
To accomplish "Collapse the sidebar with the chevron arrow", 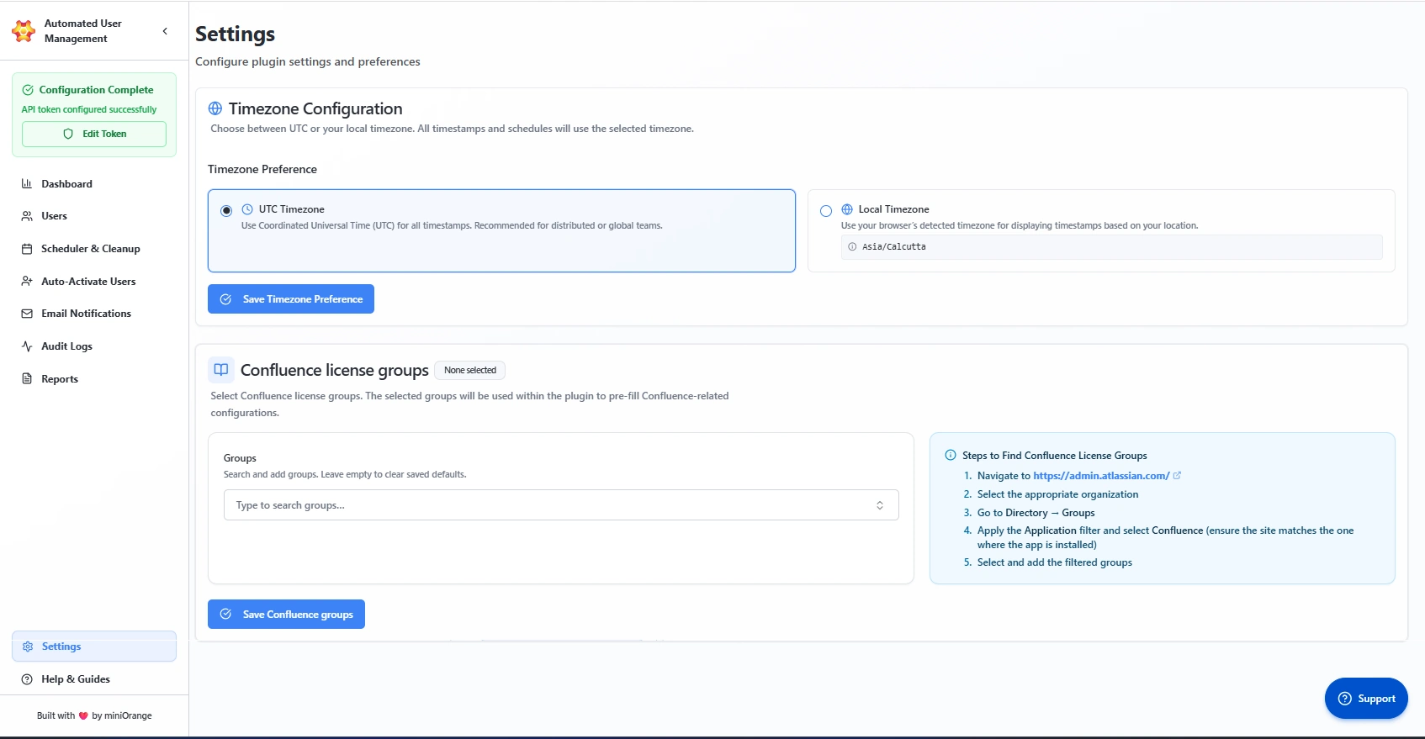I will [x=165, y=31].
